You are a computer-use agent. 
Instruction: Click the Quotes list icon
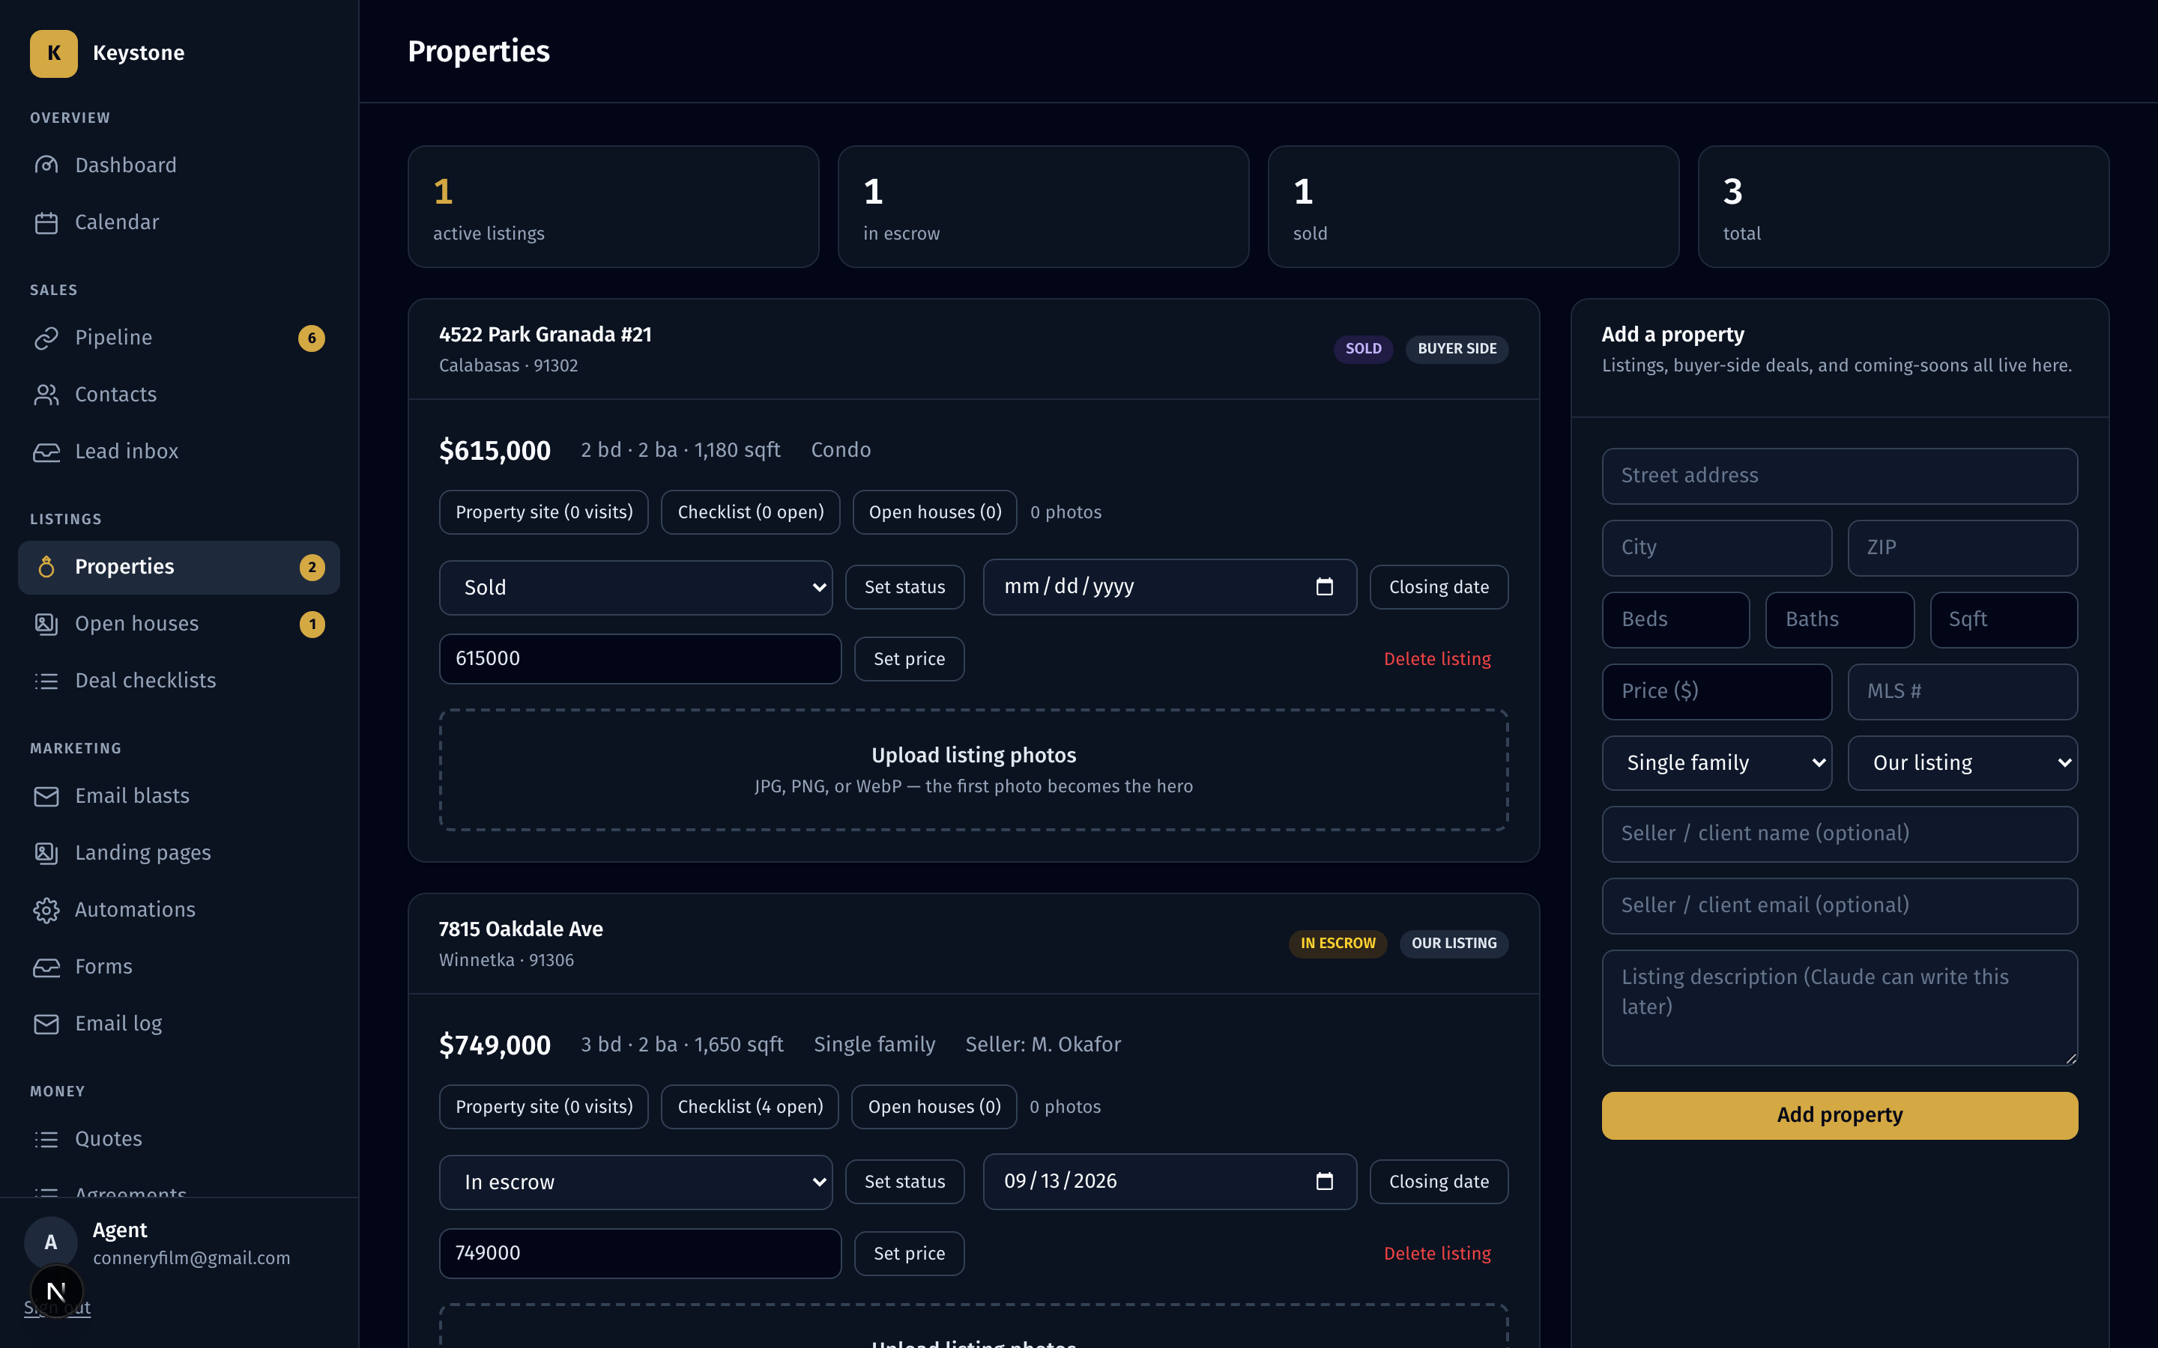coord(46,1139)
